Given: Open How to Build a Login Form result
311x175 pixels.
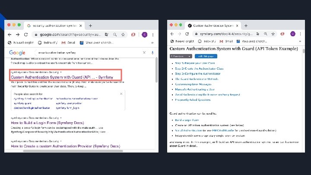Looking at the screenshot, I should point(48,123).
